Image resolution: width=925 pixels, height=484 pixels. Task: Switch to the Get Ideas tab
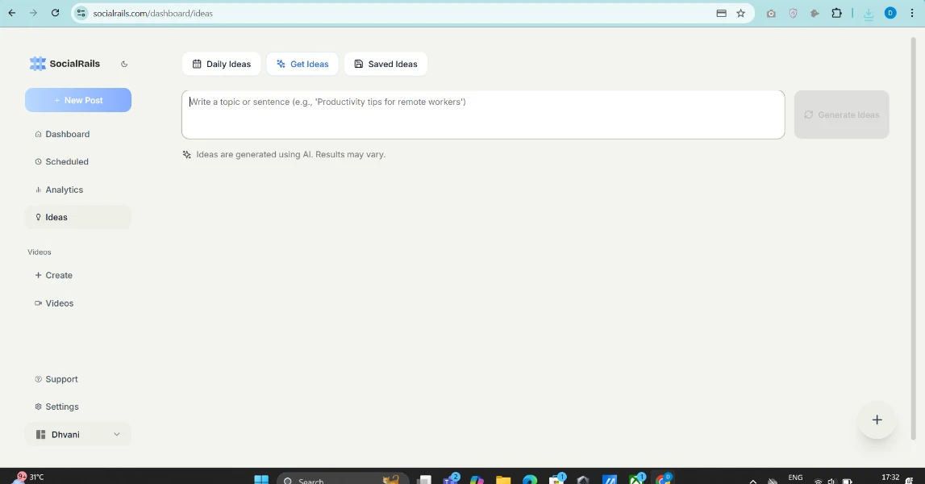click(302, 64)
